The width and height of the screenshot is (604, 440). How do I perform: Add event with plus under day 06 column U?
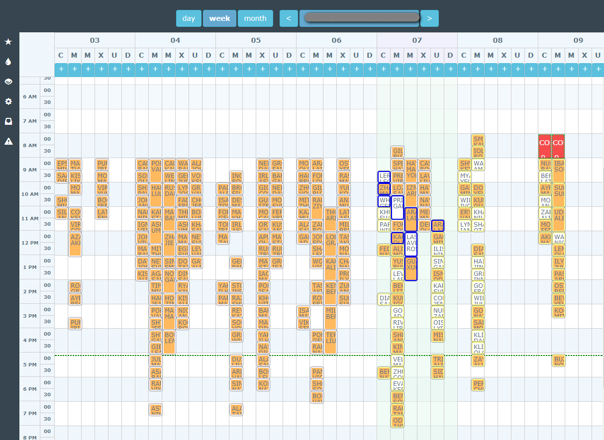click(357, 70)
